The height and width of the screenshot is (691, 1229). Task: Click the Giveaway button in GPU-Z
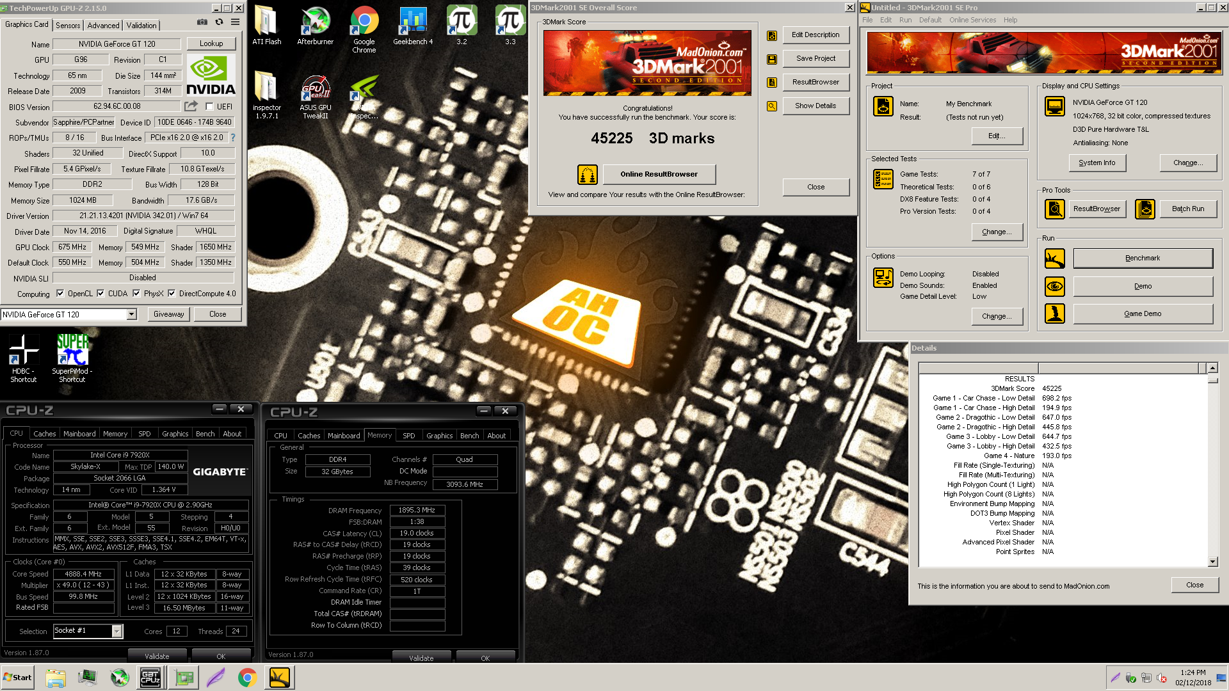point(168,314)
